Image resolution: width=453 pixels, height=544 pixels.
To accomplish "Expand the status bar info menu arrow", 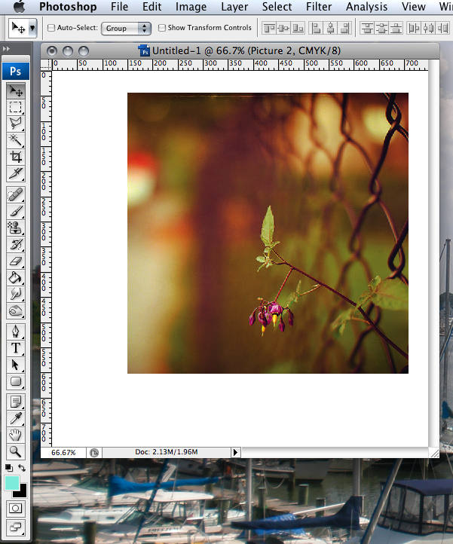I will [x=235, y=452].
